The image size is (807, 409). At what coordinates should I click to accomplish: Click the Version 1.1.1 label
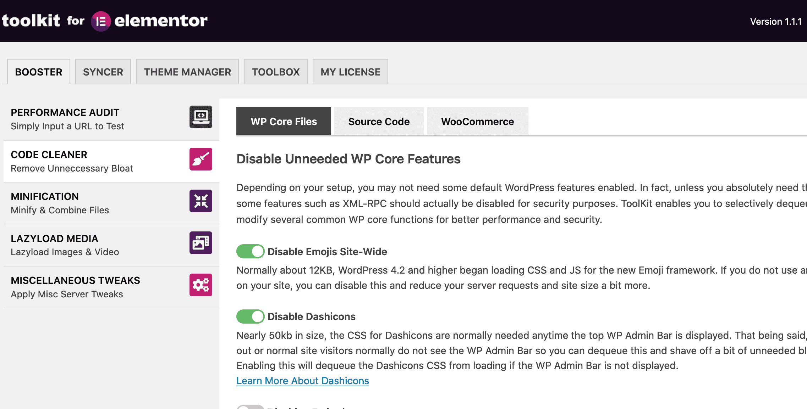[776, 22]
